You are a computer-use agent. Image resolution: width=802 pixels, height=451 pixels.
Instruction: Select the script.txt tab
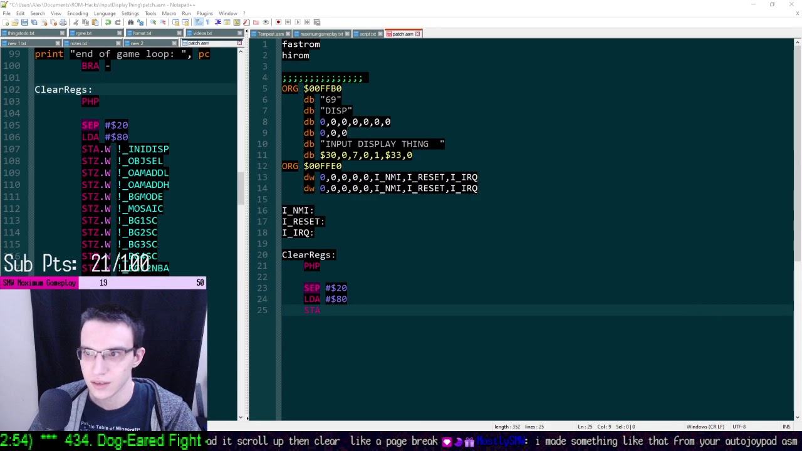(x=367, y=34)
